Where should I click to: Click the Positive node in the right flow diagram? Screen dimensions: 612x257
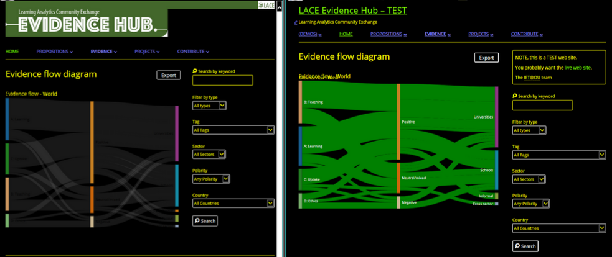click(x=398, y=122)
